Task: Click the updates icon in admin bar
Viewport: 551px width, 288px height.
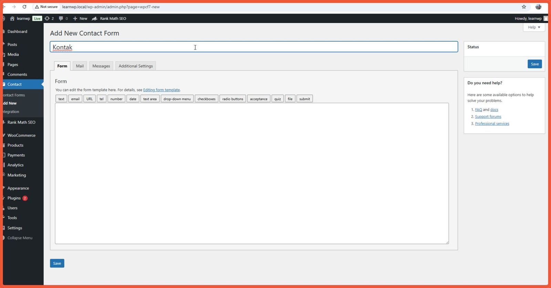Action: click(47, 19)
